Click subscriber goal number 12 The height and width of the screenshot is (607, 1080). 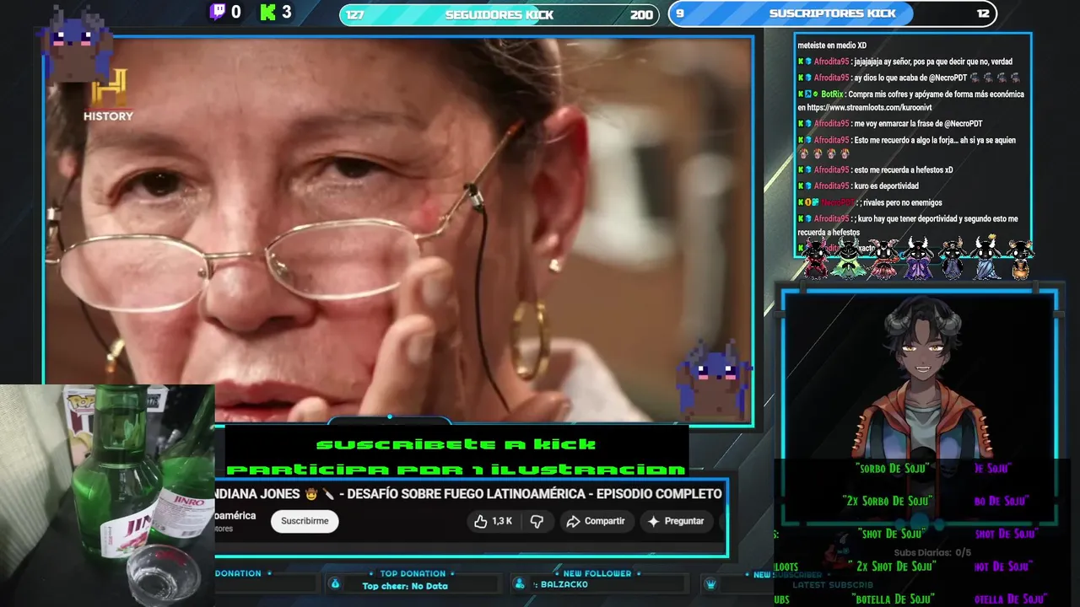[983, 13]
